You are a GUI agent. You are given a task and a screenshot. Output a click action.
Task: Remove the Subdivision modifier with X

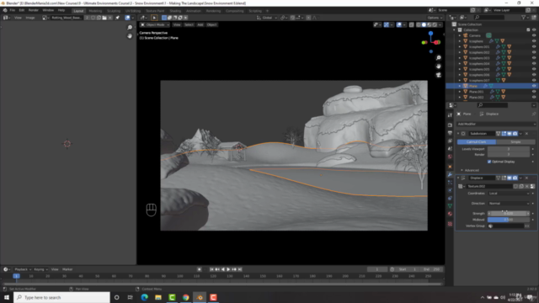(x=526, y=133)
